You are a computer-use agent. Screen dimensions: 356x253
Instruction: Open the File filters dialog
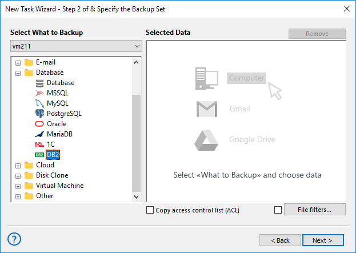tap(315, 210)
